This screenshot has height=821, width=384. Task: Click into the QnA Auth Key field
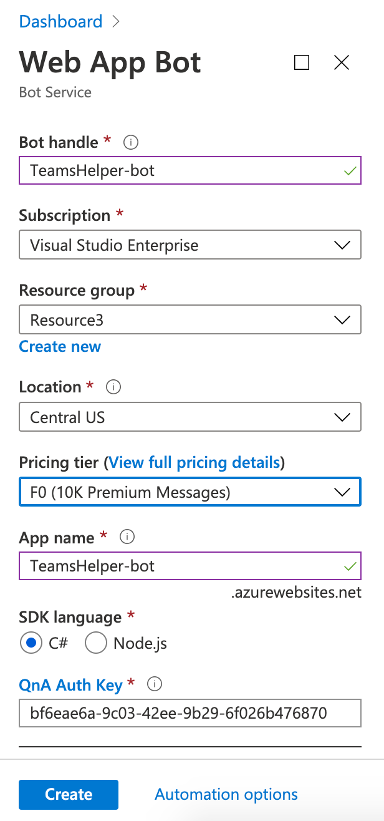pos(190,713)
